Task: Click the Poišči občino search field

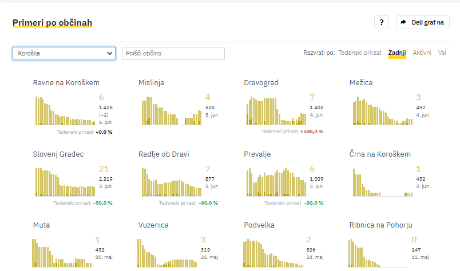Action: point(173,53)
